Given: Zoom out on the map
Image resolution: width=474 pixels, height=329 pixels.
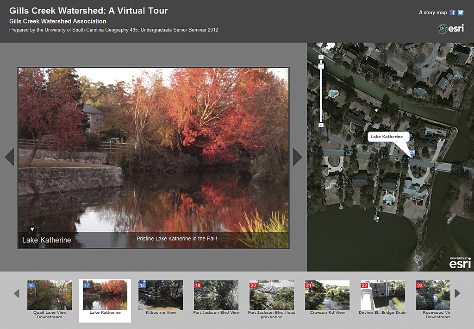Looking at the screenshot, I should (x=321, y=125).
